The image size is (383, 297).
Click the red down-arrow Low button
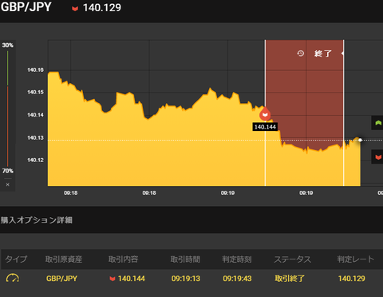point(377,157)
